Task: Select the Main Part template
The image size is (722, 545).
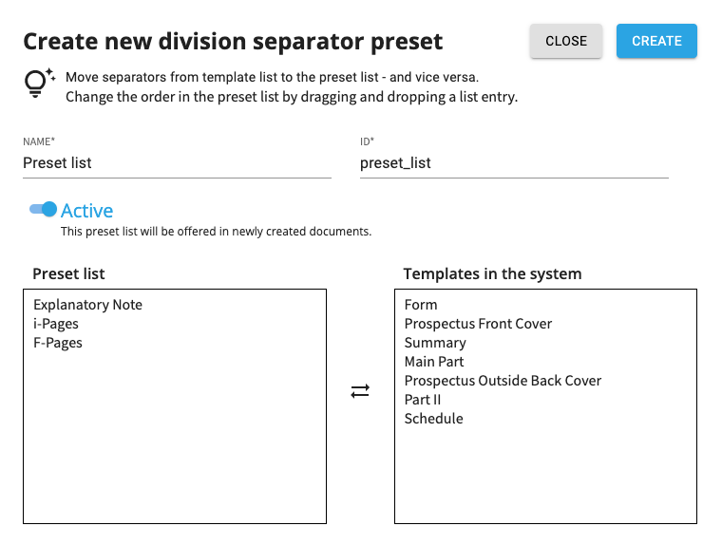Action: click(x=434, y=362)
